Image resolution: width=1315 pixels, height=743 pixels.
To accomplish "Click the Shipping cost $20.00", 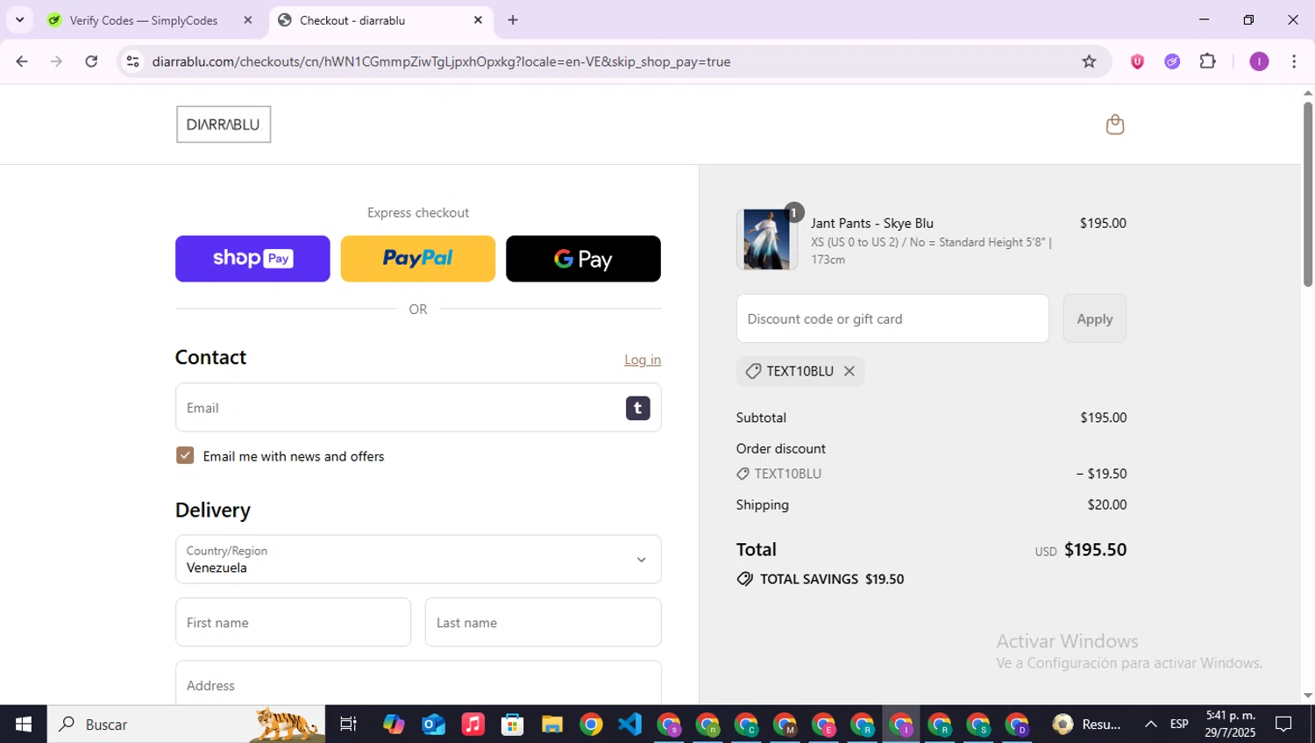I will [1106, 504].
